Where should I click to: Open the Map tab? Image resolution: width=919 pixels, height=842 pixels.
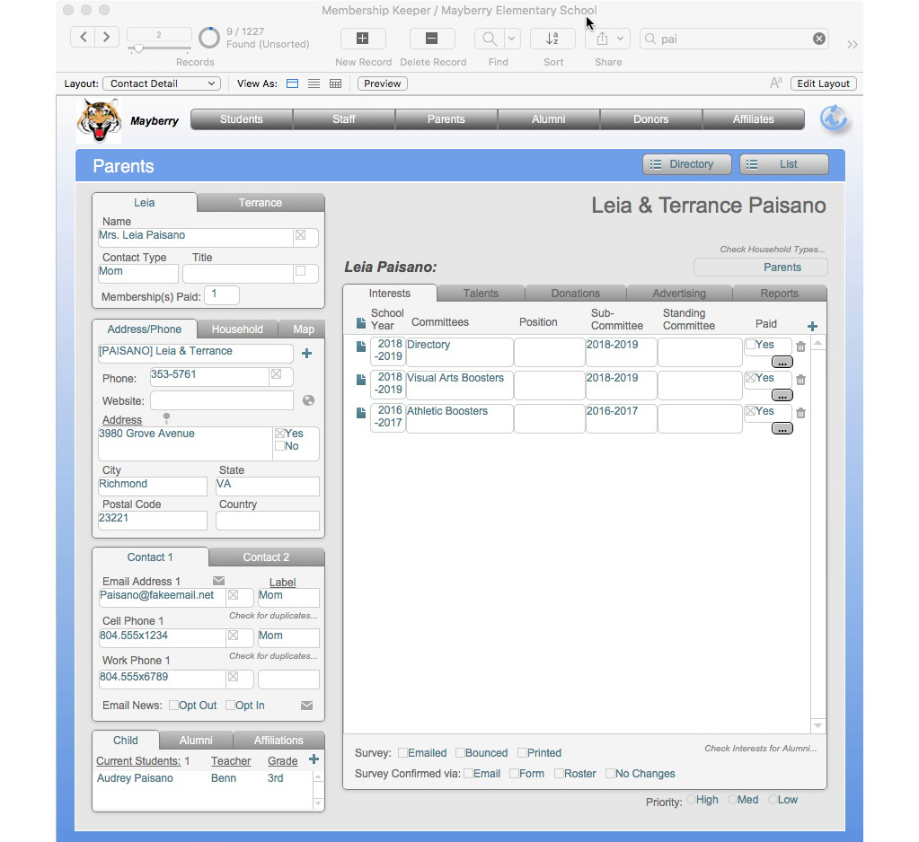[303, 329]
